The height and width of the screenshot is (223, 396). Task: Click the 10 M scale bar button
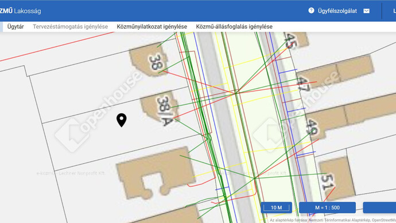tap(276, 208)
